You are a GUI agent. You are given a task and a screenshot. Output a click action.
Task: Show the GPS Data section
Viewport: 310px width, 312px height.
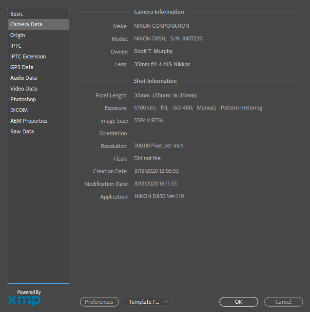(22, 67)
